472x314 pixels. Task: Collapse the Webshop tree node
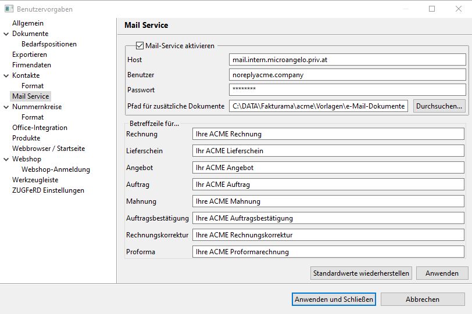(x=6, y=159)
